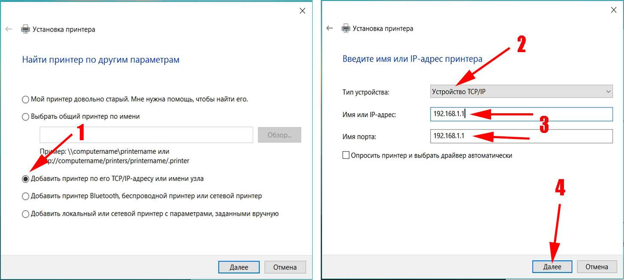Click printer icon in right dialog title
624x280 pixels.
pyautogui.click(x=346, y=29)
